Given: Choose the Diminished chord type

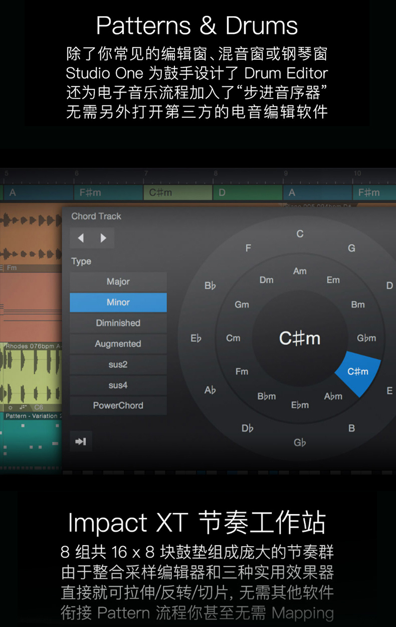Looking at the screenshot, I should [x=118, y=323].
